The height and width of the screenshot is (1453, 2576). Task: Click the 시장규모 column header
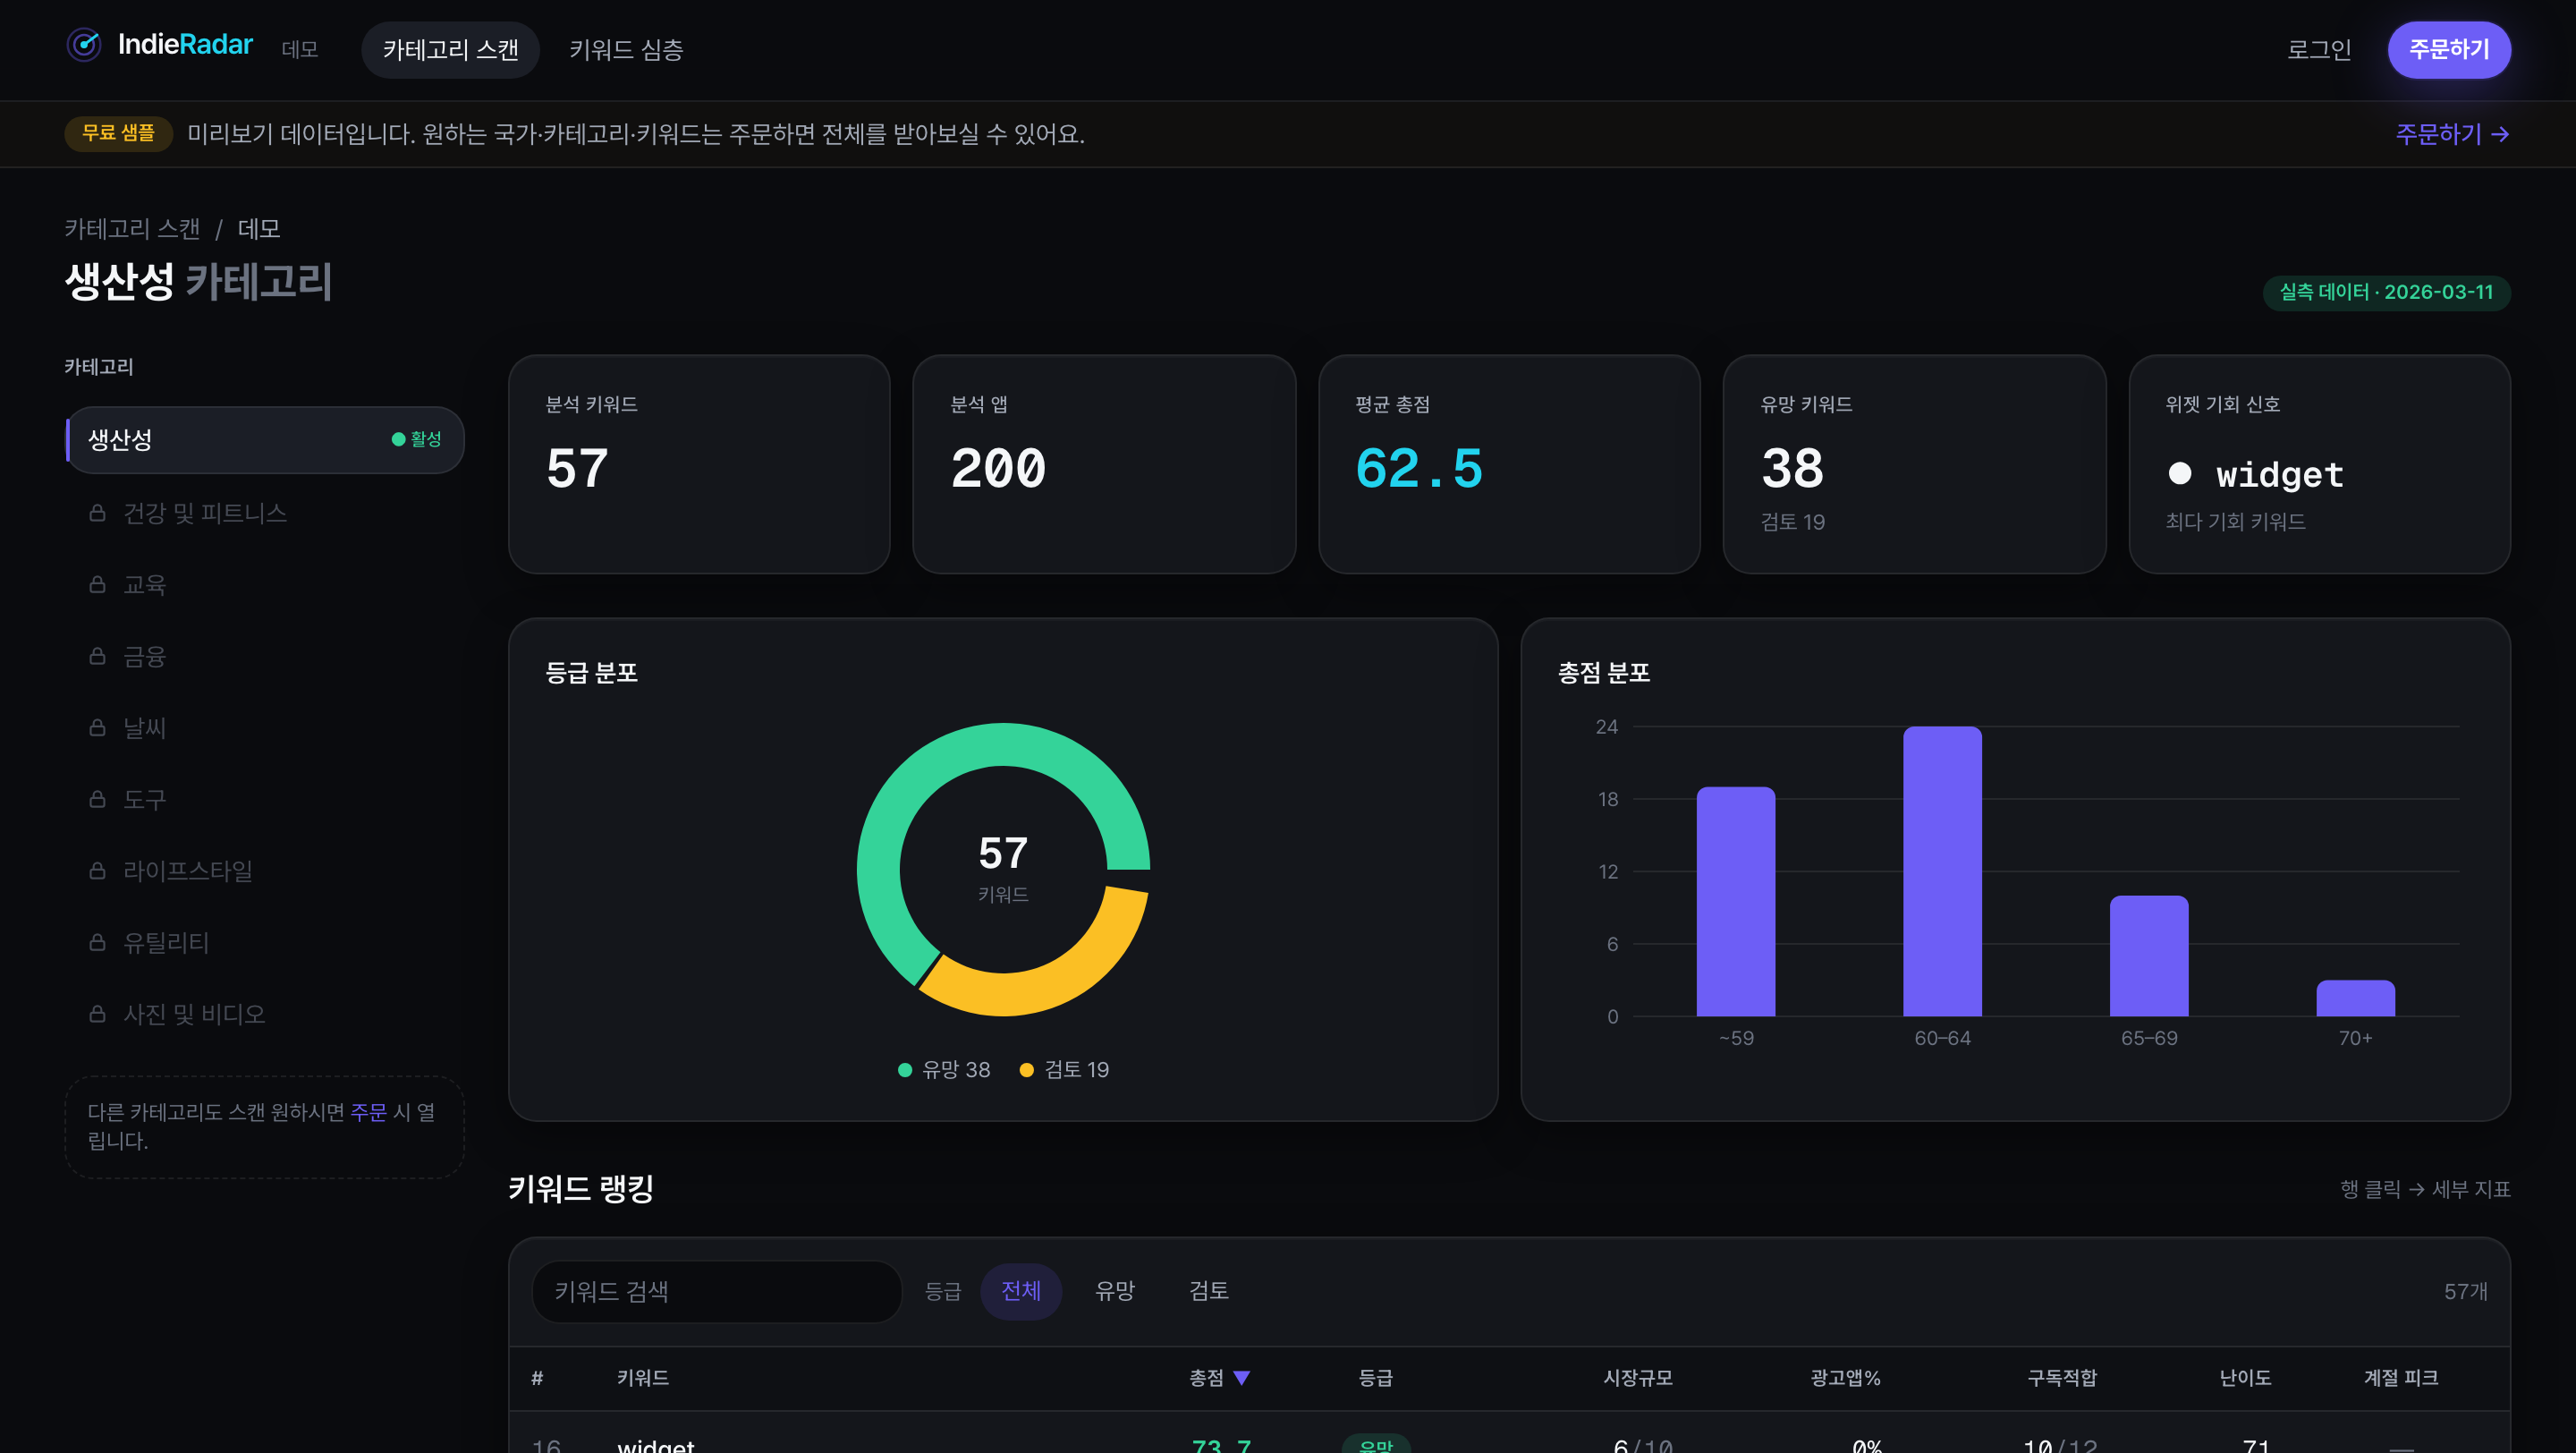point(1638,1378)
